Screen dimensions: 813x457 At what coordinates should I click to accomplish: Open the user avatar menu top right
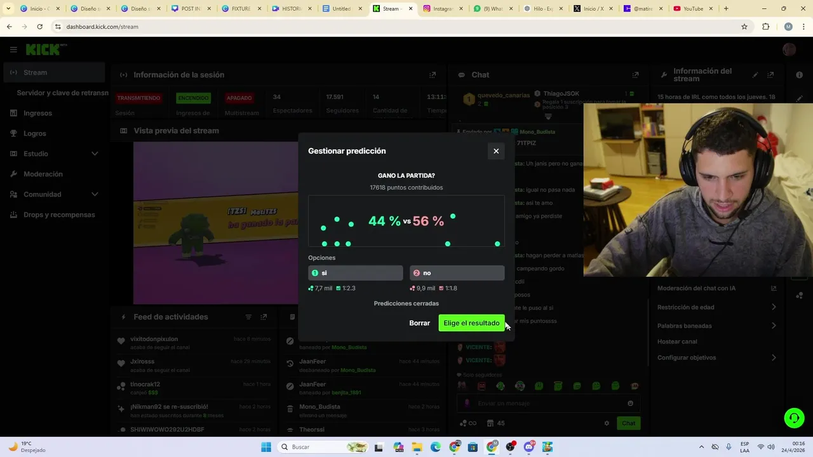pos(789,50)
